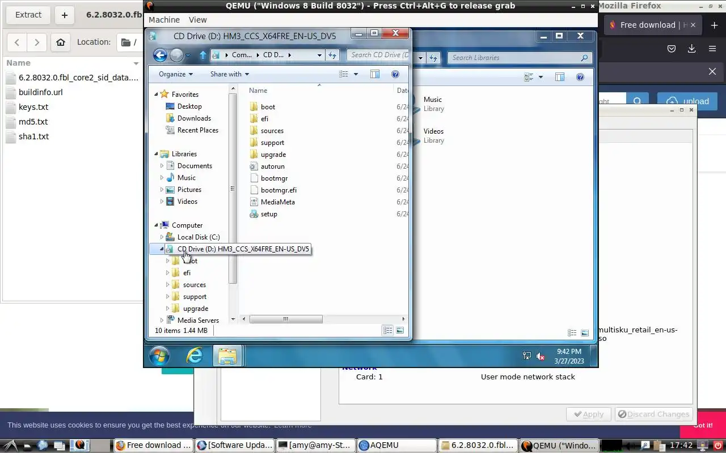Open Windows Start orb
This screenshot has height=453, width=726.
tap(159, 356)
